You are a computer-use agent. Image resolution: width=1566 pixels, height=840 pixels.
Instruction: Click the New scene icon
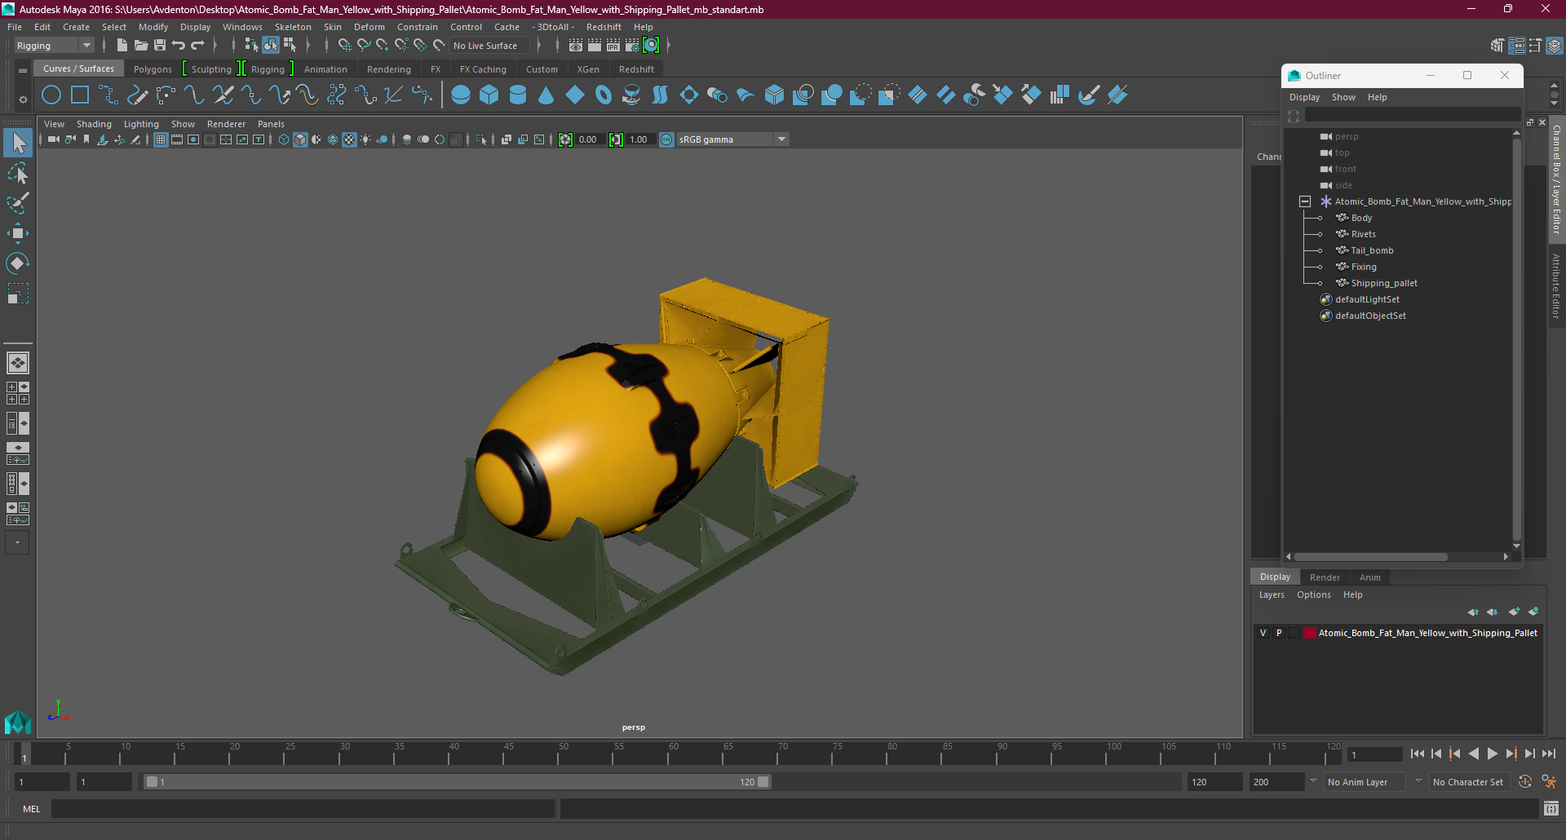[x=122, y=46]
